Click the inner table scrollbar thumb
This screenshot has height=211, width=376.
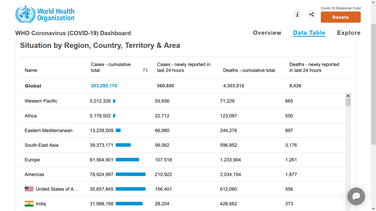(348, 102)
